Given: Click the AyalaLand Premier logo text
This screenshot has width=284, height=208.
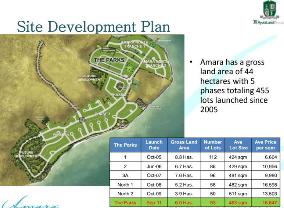Looking at the screenshot, I should coord(268,22).
